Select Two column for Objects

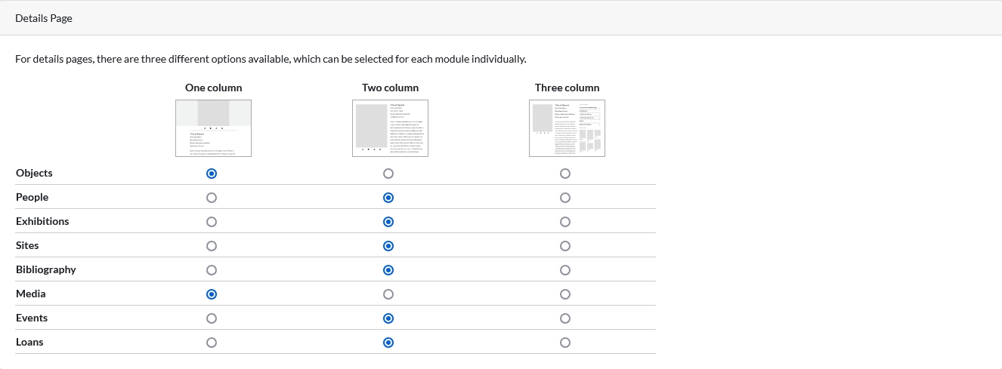[388, 174]
